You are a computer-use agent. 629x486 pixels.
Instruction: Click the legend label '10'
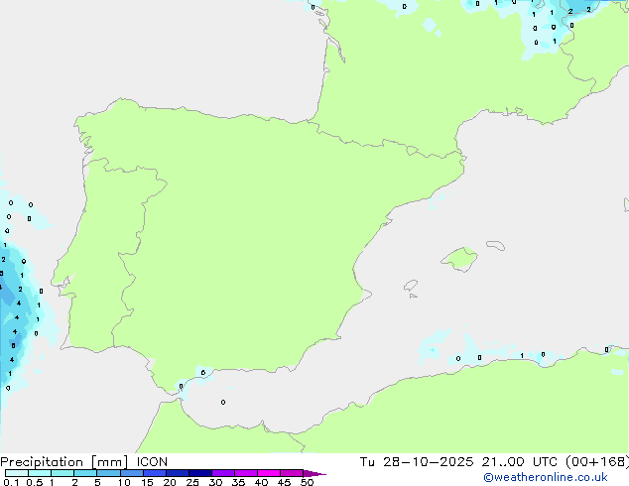pos(124,482)
